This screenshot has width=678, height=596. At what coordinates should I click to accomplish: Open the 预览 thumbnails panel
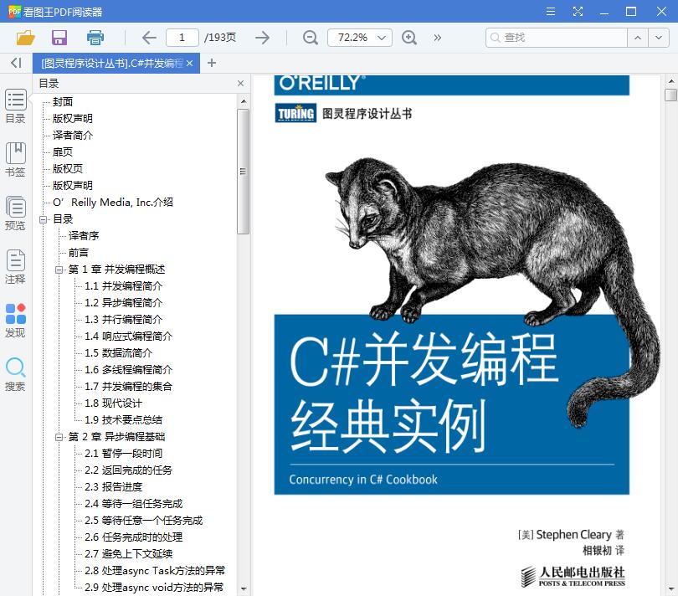16,213
